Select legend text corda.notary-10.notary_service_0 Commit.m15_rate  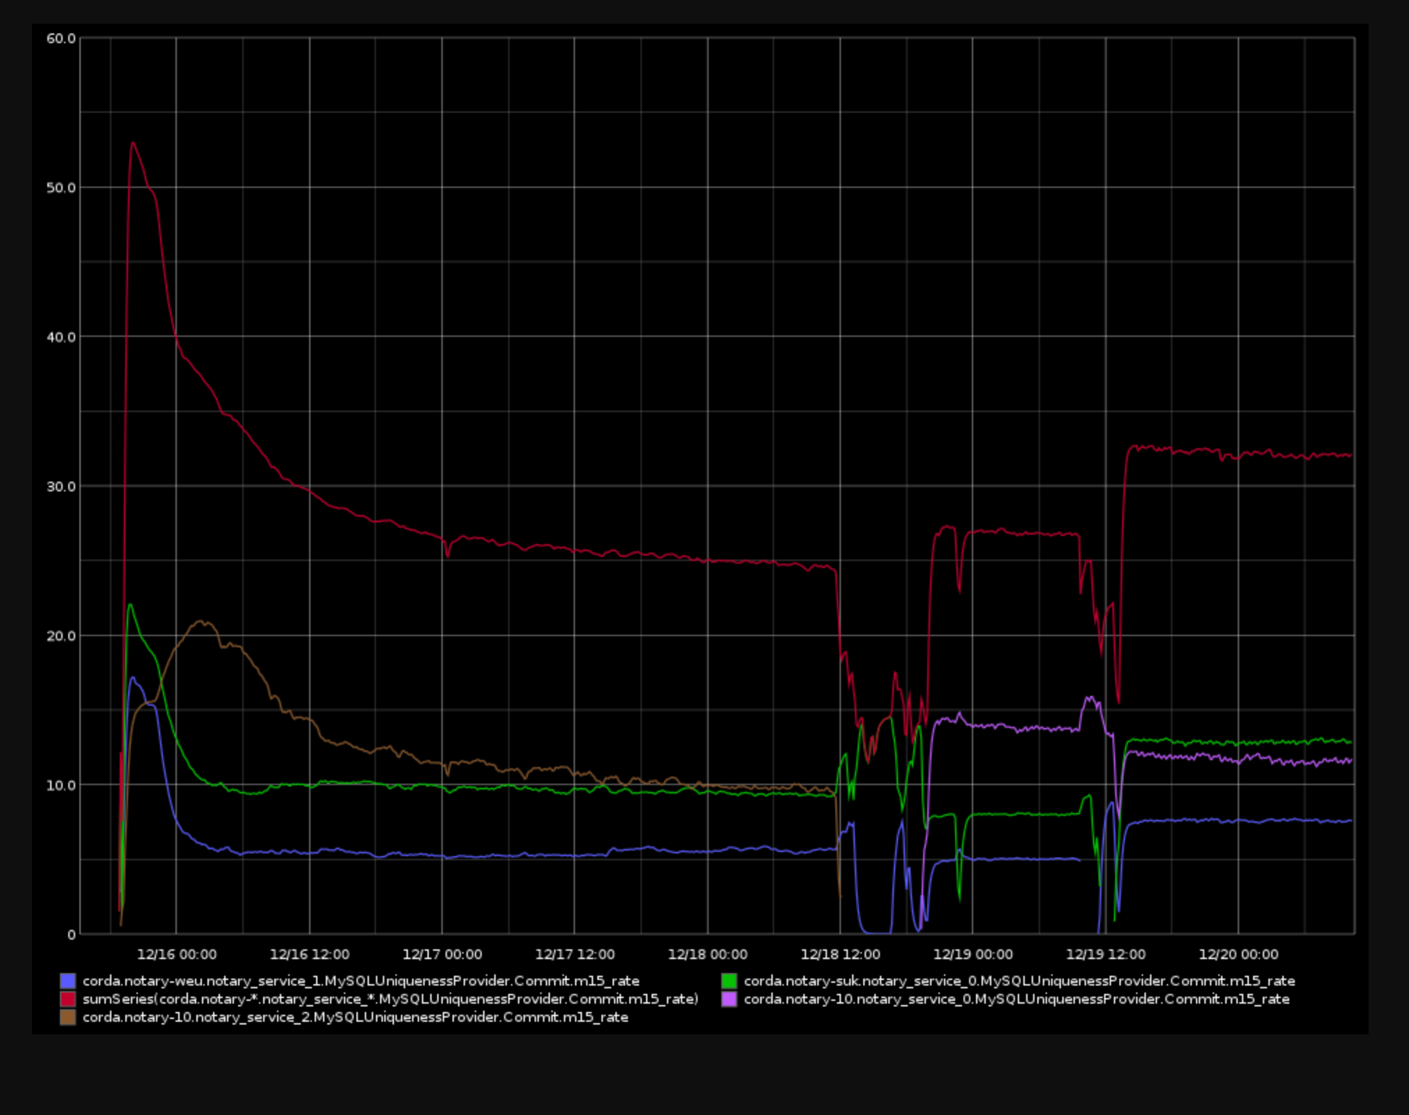point(1016,999)
